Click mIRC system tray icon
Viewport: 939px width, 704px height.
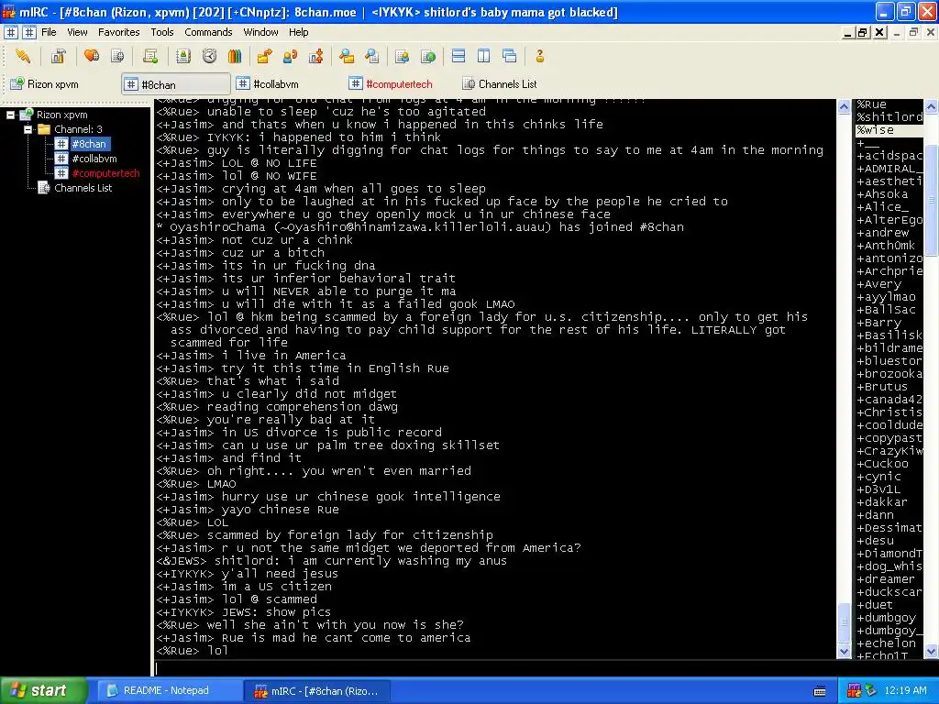point(854,691)
